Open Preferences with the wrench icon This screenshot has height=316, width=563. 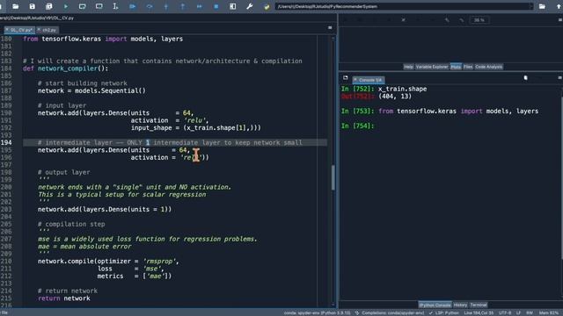(x=250, y=6)
